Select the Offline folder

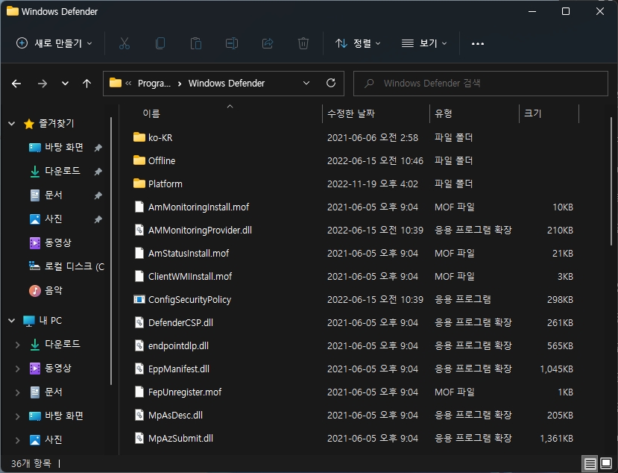pos(162,160)
